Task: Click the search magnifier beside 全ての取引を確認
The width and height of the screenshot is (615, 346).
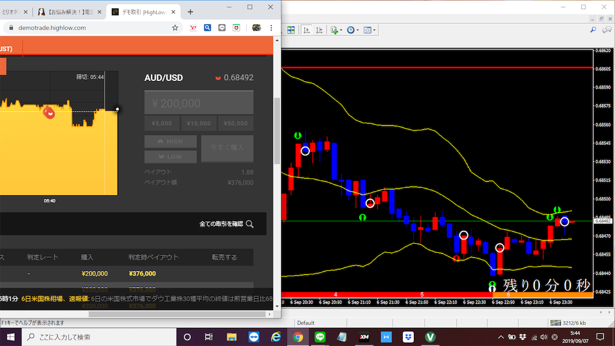Action: click(250, 224)
